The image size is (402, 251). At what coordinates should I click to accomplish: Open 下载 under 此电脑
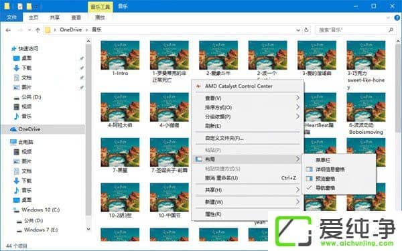coord(23,181)
